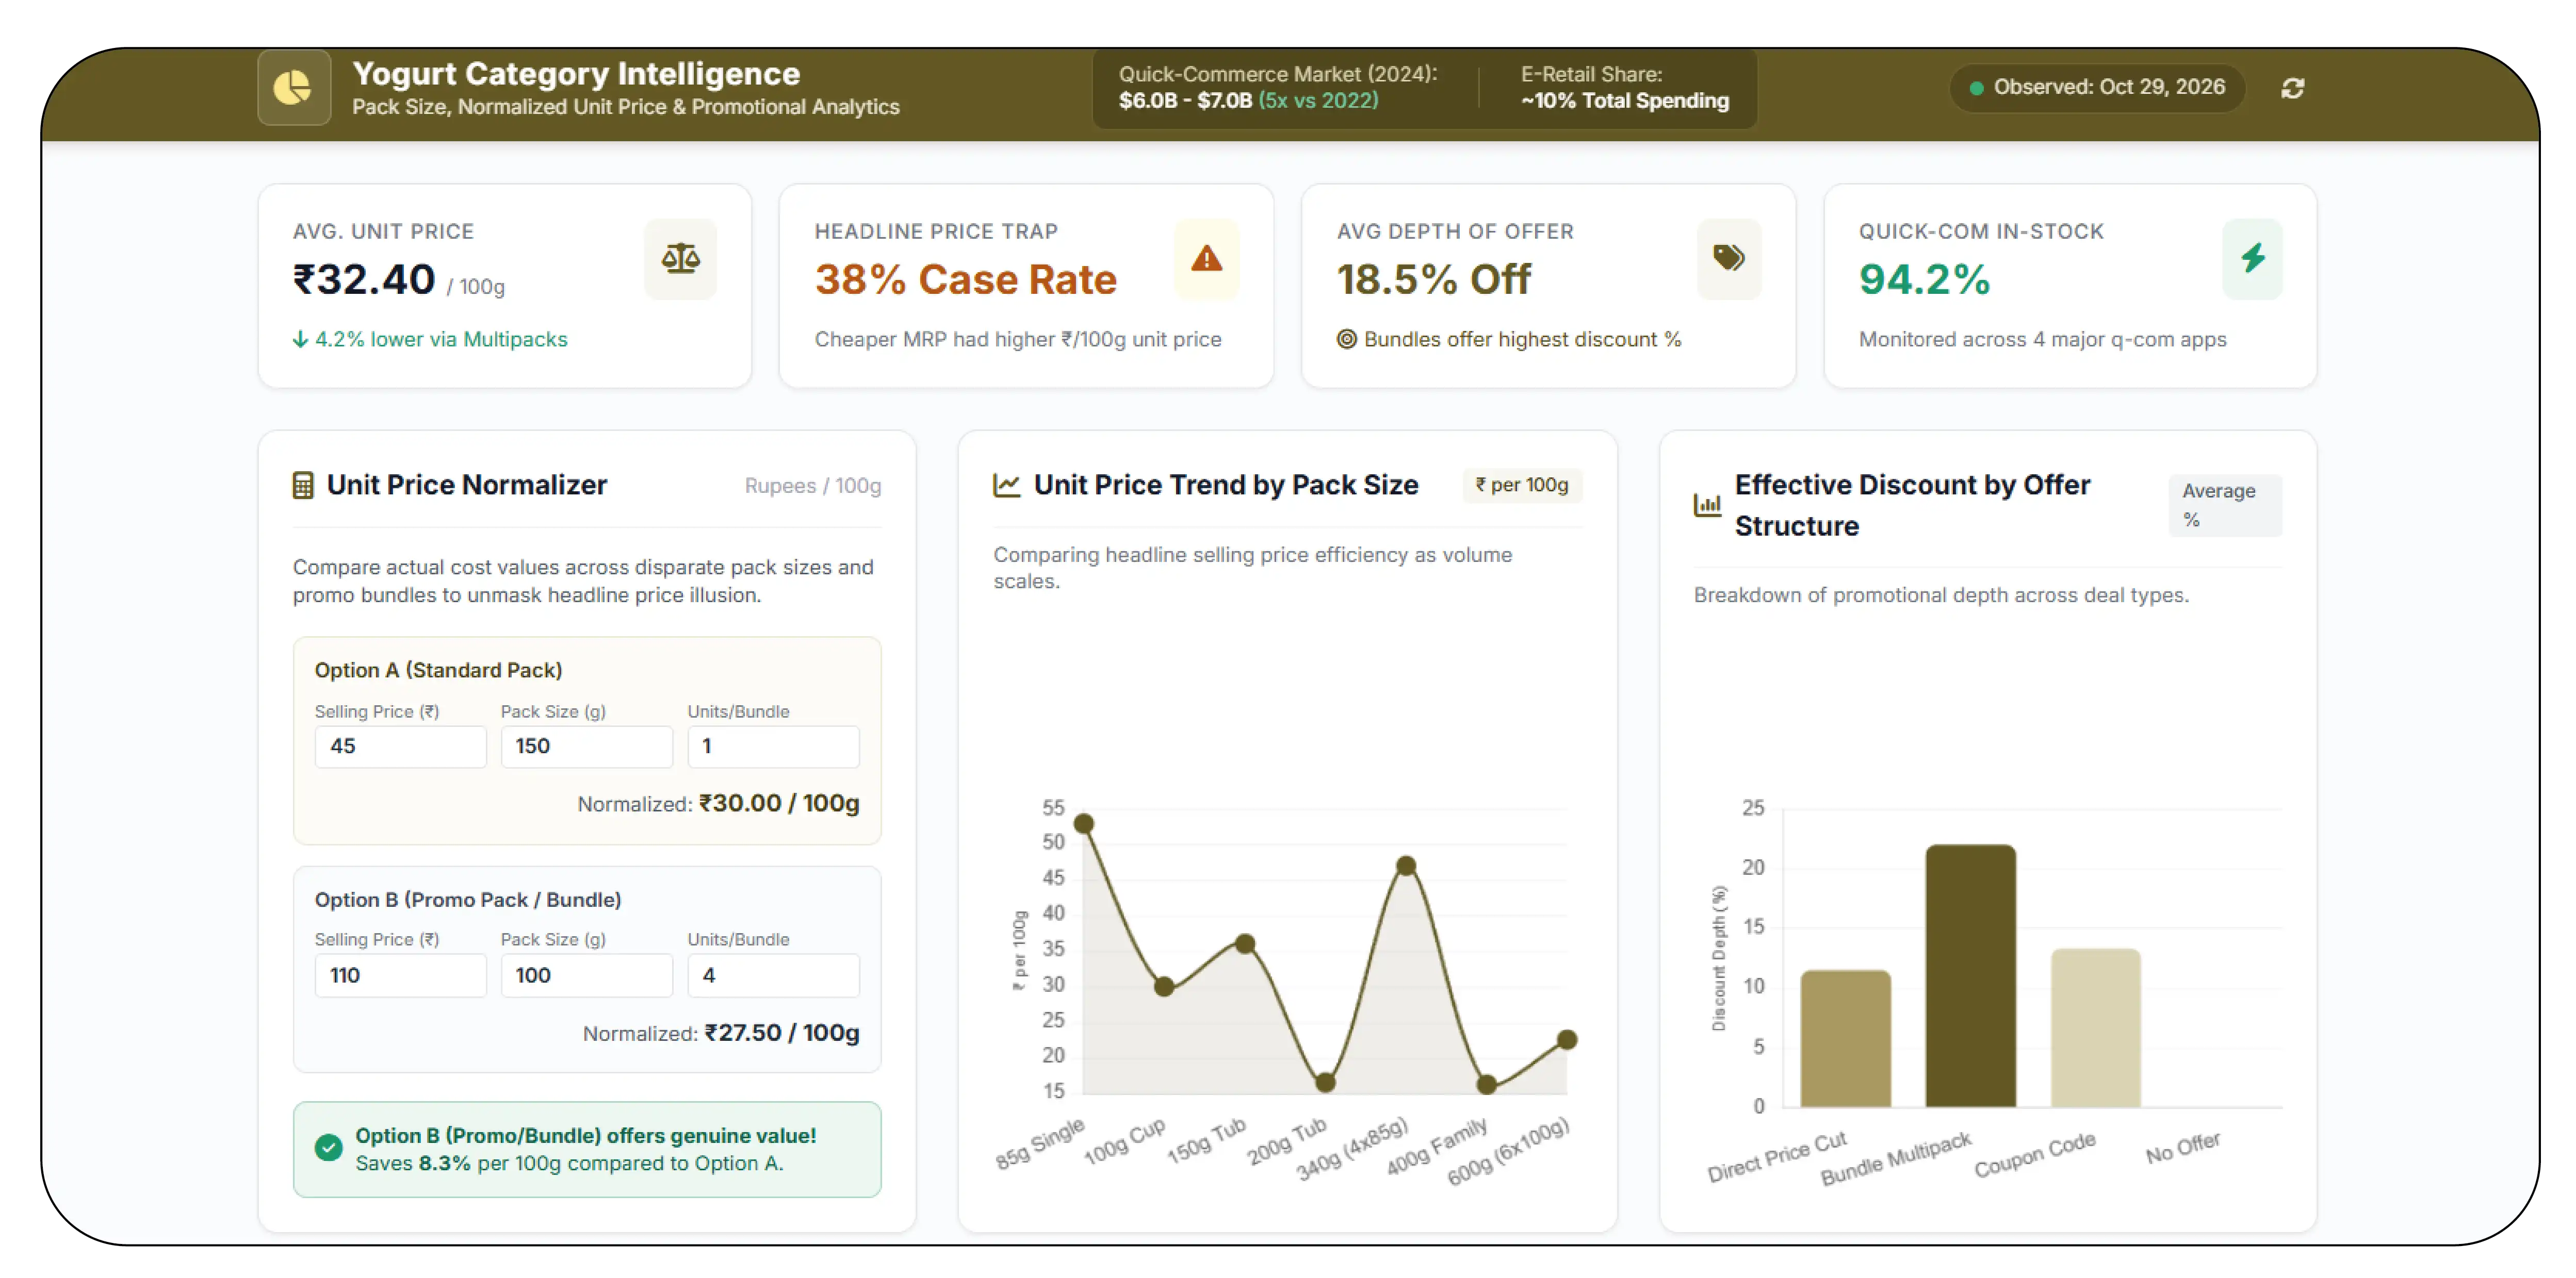
Task: Click the $6.0B - $7.0B market figure
Action: click(x=1185, y=100)
